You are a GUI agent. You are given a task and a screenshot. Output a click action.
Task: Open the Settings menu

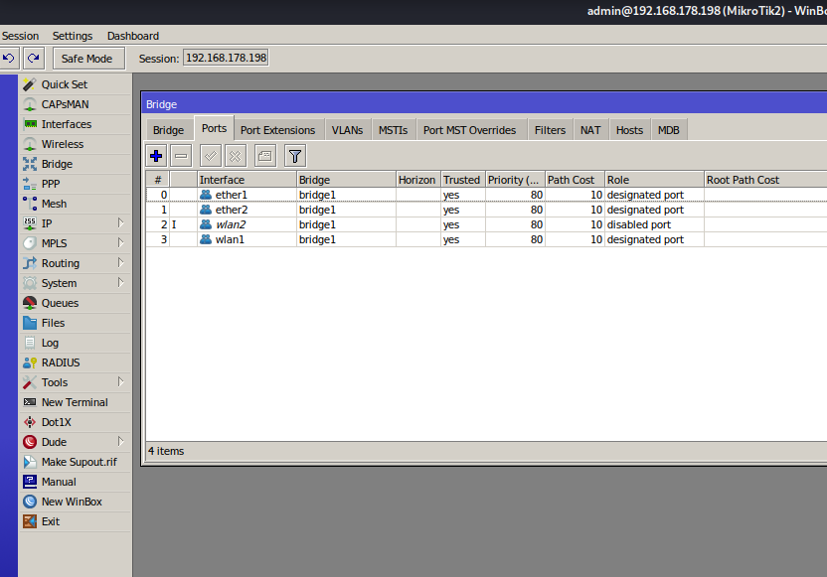point(73,36)
